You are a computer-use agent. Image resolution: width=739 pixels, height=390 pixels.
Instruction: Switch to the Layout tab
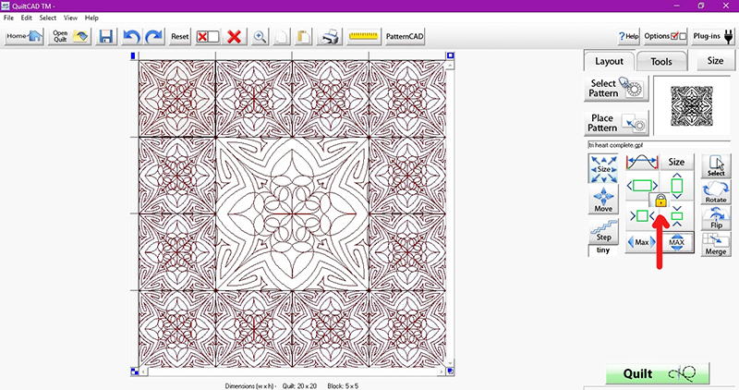(x=609, y=61)
